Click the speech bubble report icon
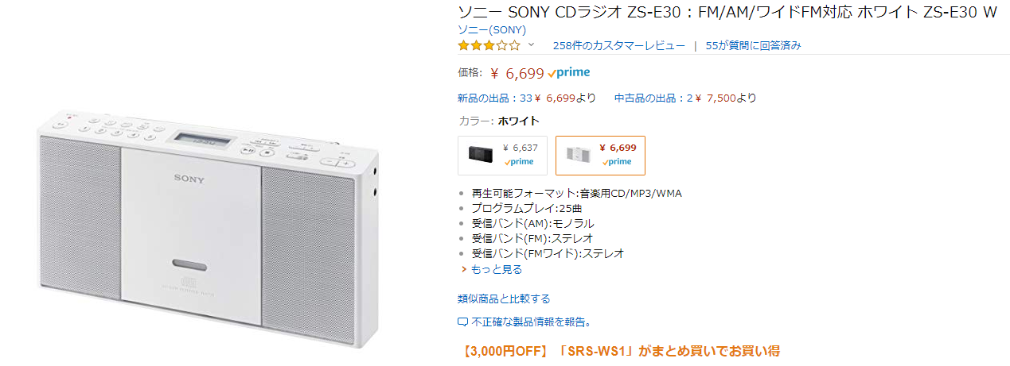The width and height of the screenshot is (1010, 366). coord(462,322)
